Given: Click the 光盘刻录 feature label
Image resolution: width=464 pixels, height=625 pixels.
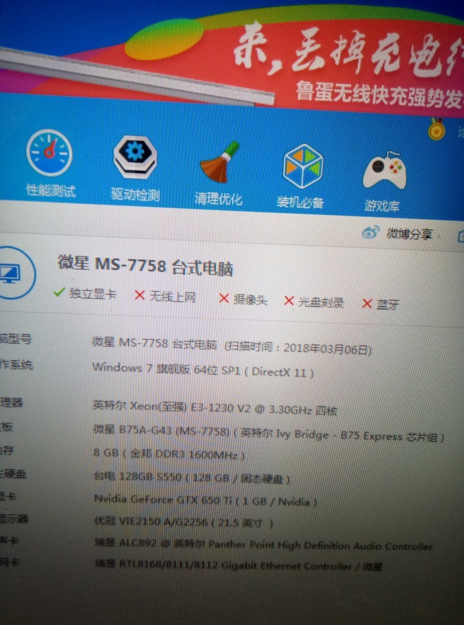Looking at the screenshot, I should pos(321,302).
